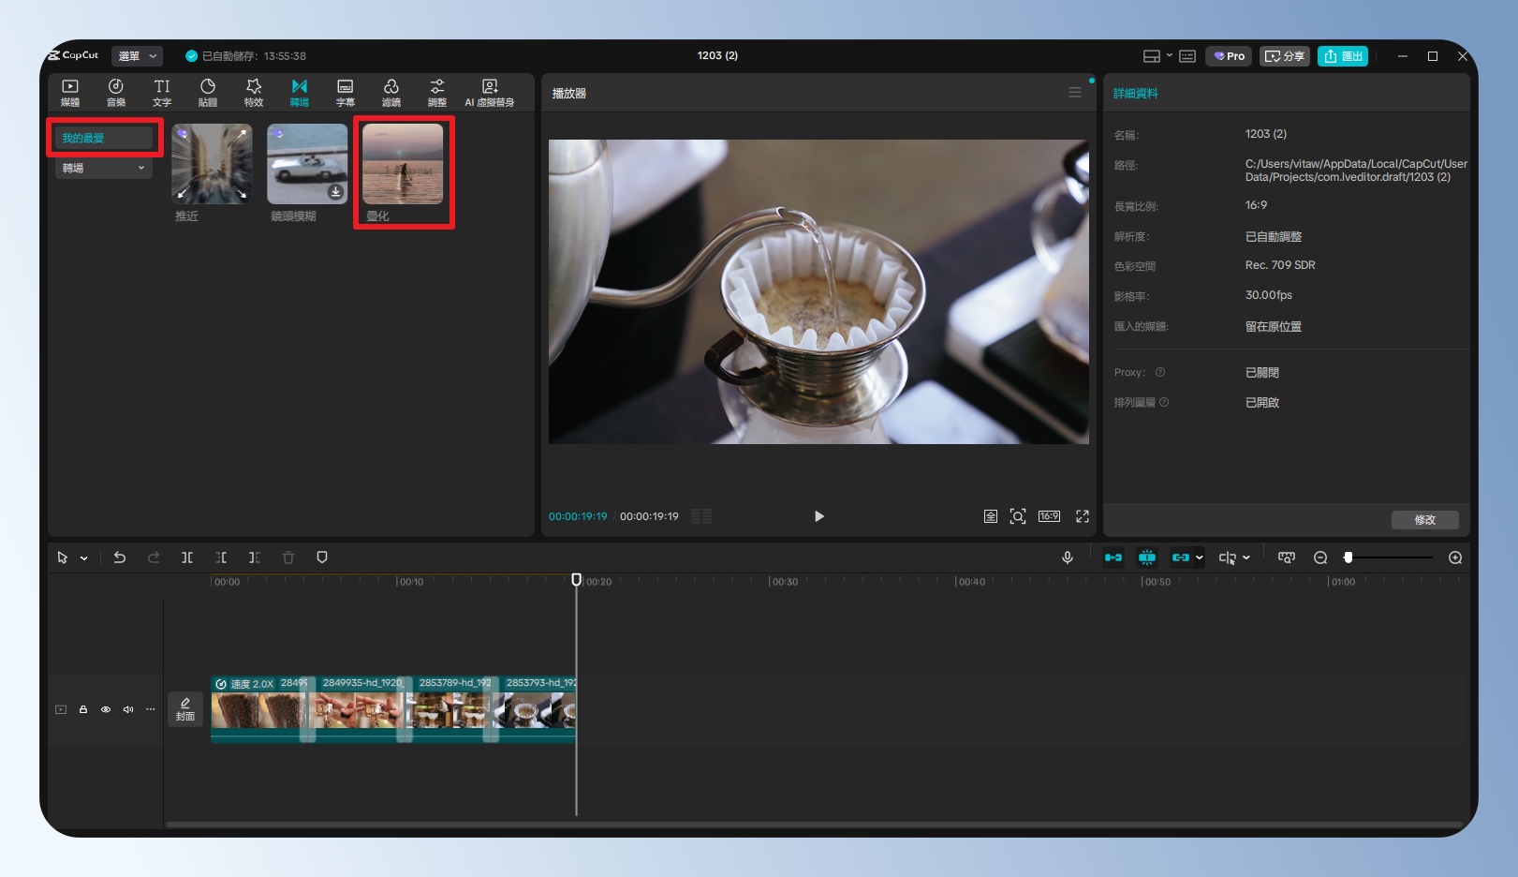Toggle track visibility eye icon

[106, 709]
